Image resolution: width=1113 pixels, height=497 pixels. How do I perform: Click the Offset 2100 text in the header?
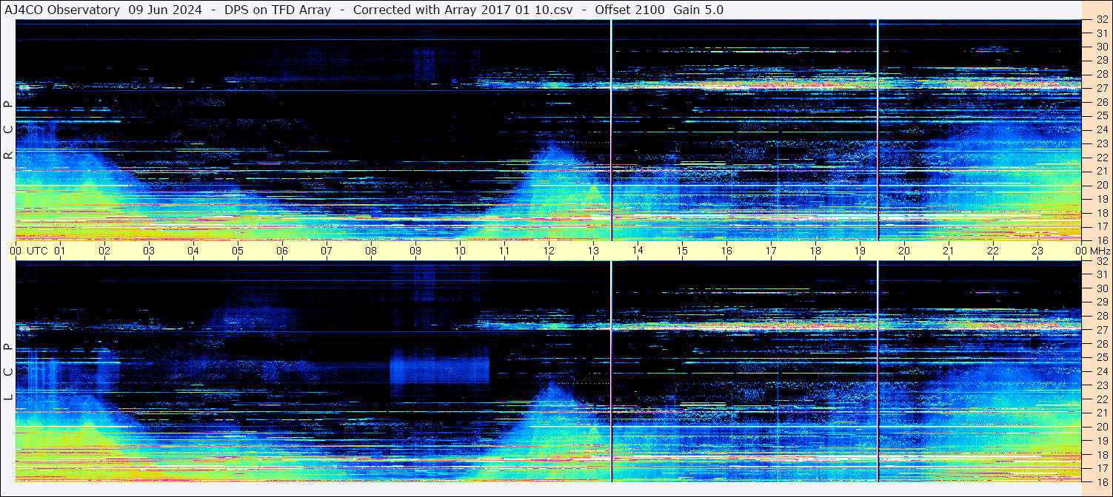click(x=629, y=10)
